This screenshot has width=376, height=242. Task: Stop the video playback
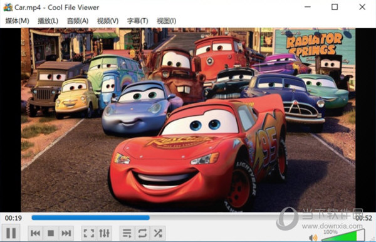(x=51, y=233)
